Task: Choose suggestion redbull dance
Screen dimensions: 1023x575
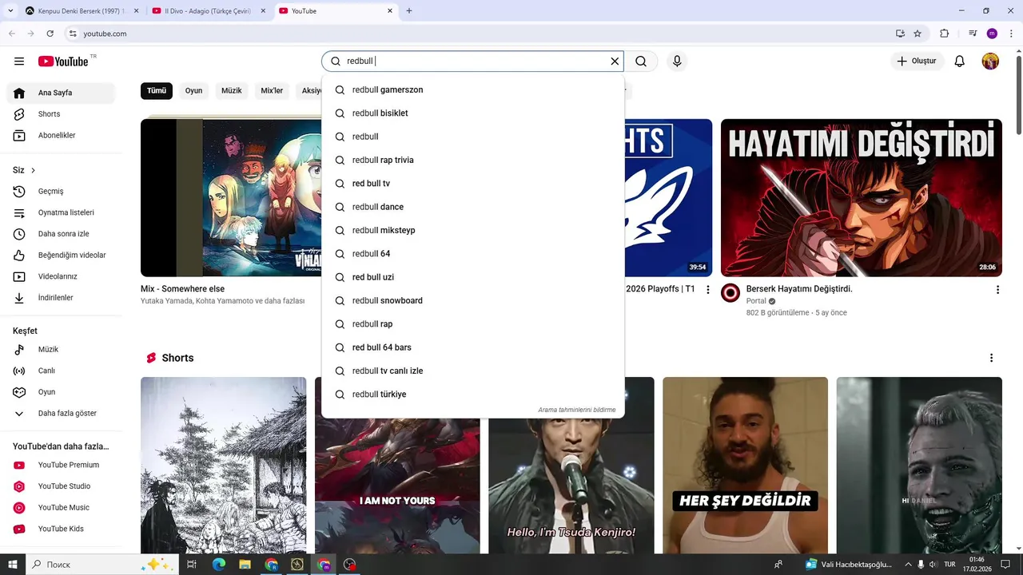Action: [x=473, y=207]
